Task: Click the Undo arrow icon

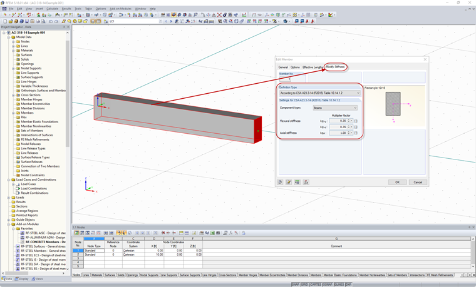Action: (x=50, y=21)
